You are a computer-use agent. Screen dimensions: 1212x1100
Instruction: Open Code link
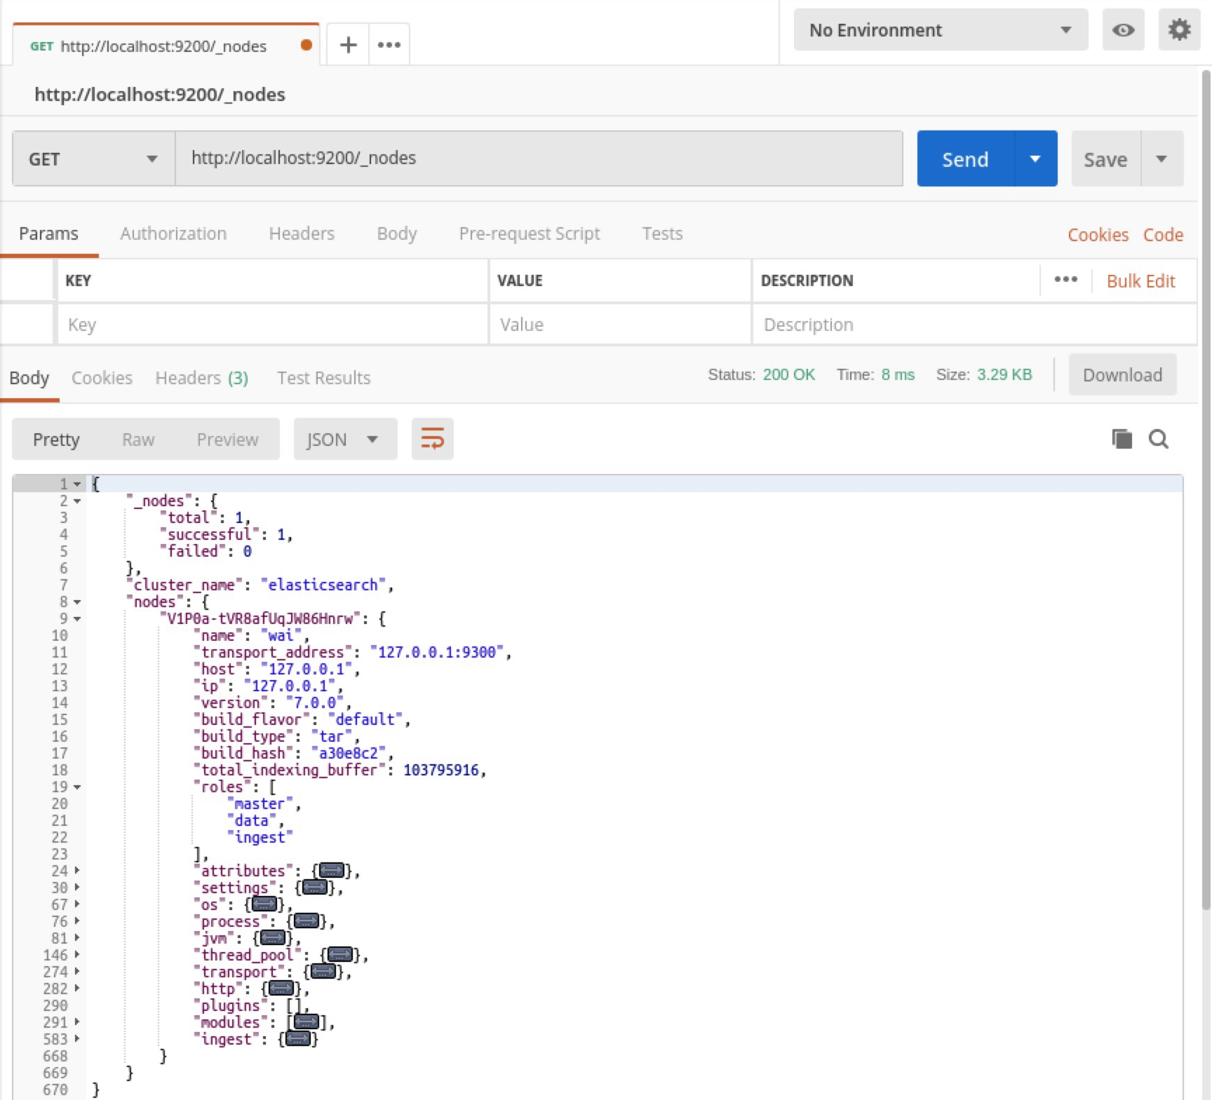point(1163,235)
